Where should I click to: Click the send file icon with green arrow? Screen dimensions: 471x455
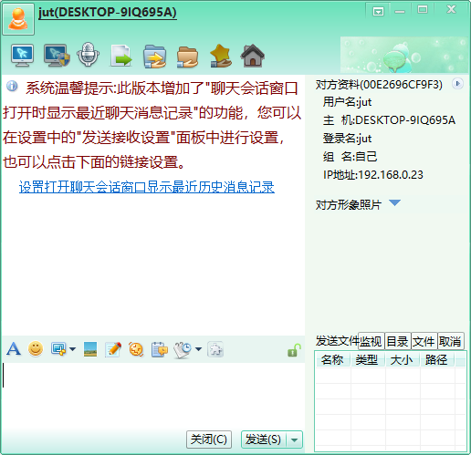(121, 56)
